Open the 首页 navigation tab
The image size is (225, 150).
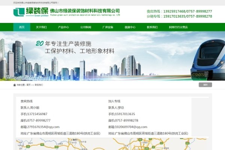pyautogui.click(x=22, y=27)
